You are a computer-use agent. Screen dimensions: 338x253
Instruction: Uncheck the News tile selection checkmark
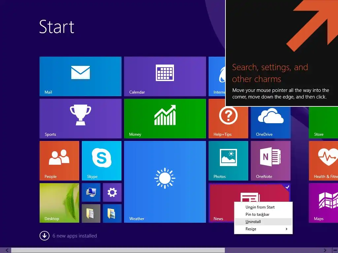coord(287,187)
